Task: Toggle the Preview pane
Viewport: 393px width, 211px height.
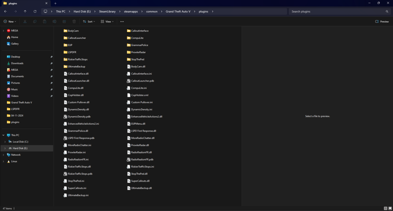Action: click(382, 22)
